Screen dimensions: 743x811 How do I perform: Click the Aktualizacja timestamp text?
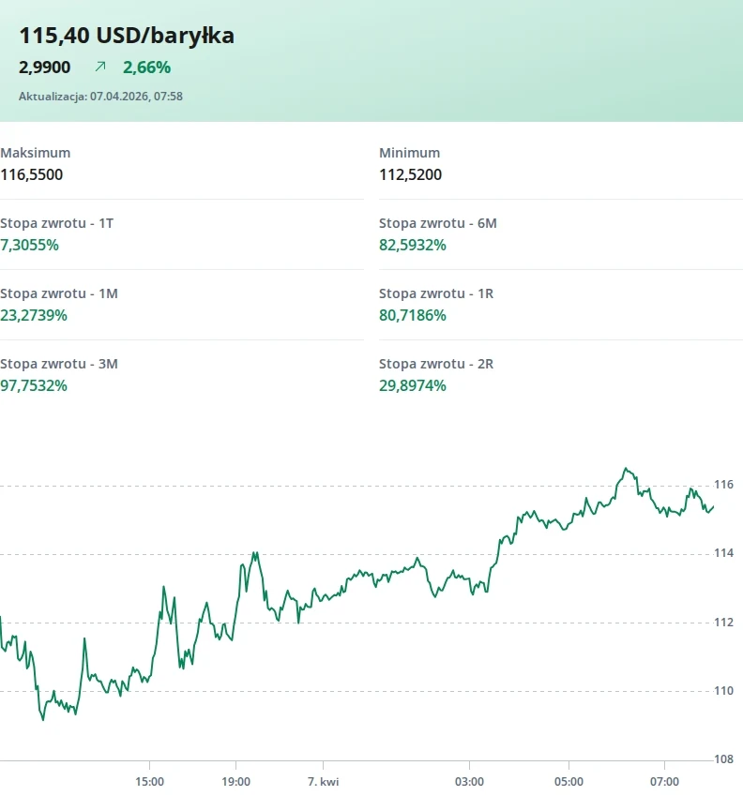[100, 96]
